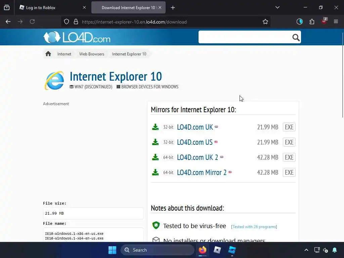Click download icon for LO4D.com UK 2
Image resolution: width=344 pixels, height=258 pixels.
[155, 157]
